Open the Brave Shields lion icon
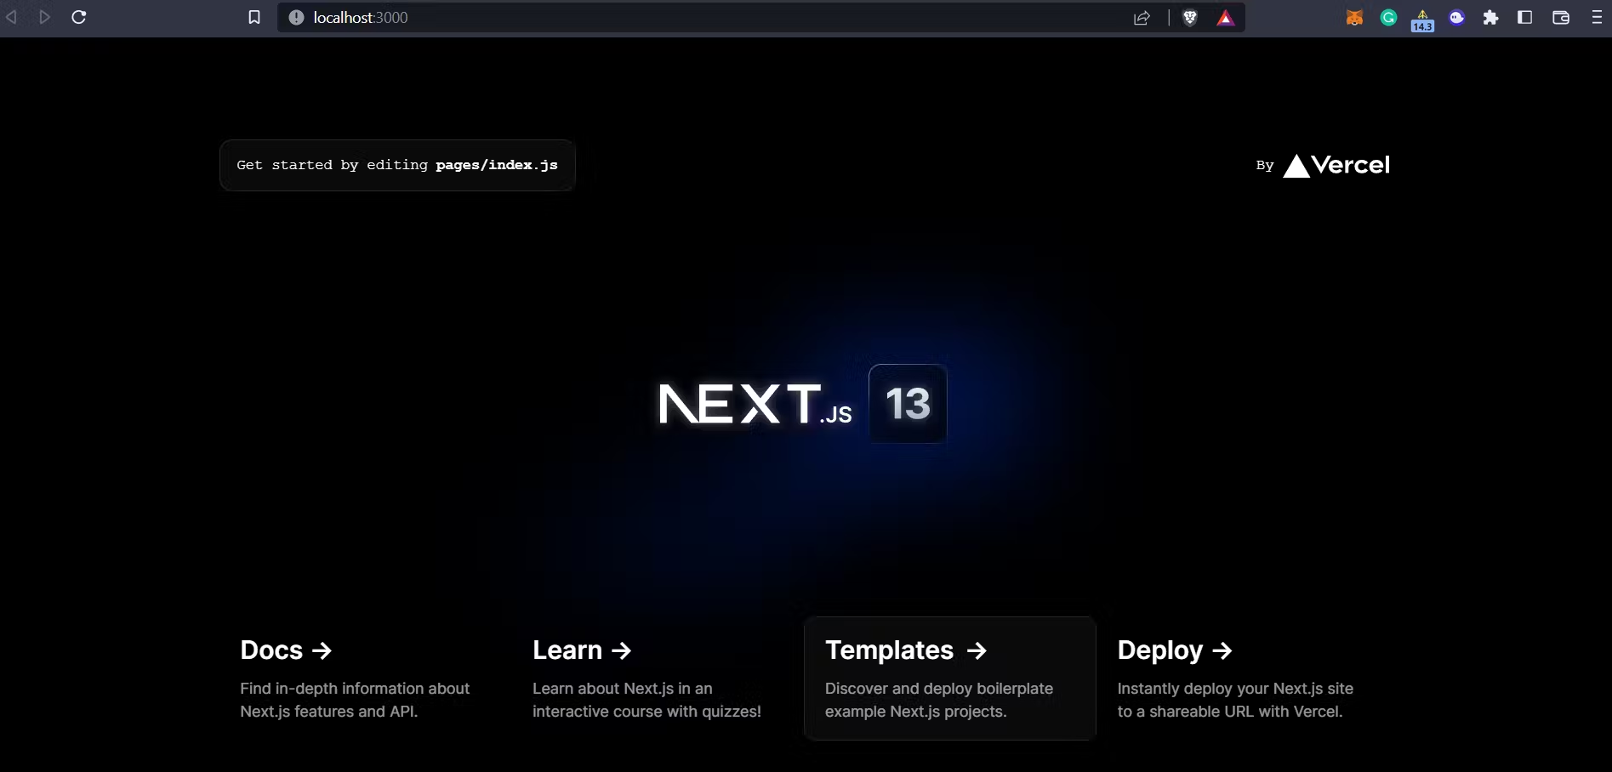Screen dimensions: 1612x772 click(x=1190, y=18)
